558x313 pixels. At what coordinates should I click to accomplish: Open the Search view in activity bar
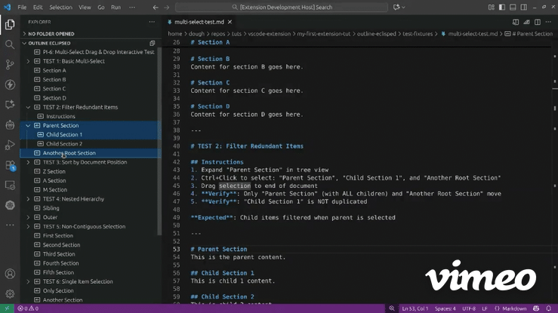(x=10, y=44)
